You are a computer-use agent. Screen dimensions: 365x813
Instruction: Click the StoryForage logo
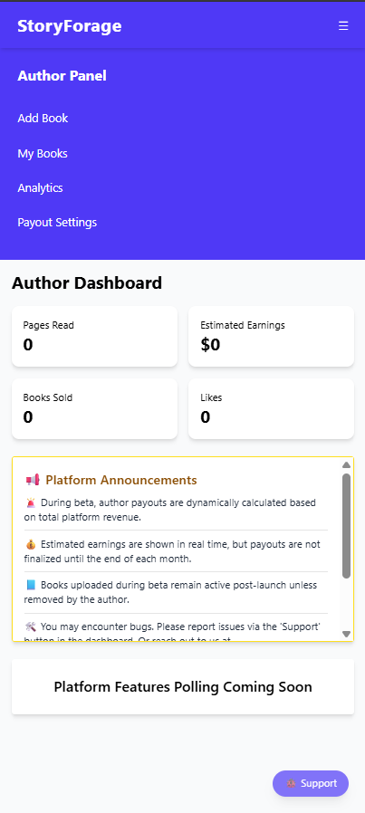pos(70,26)
